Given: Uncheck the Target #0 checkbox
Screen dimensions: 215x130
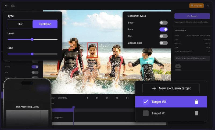Looking at the screenshot, I should point(146,102).
